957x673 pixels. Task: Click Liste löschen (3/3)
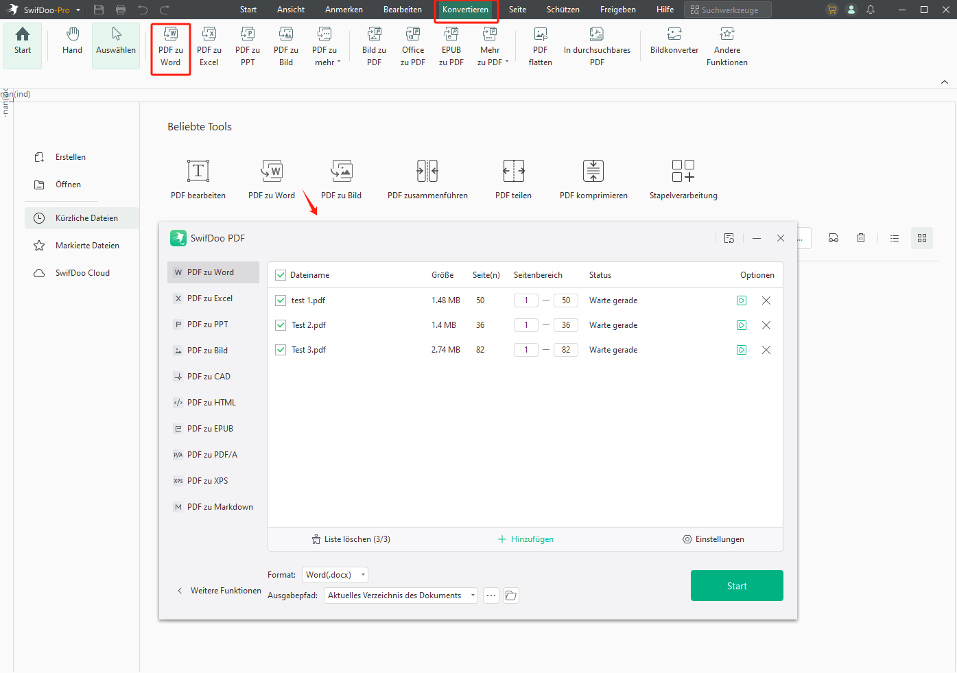pos(351,539)
